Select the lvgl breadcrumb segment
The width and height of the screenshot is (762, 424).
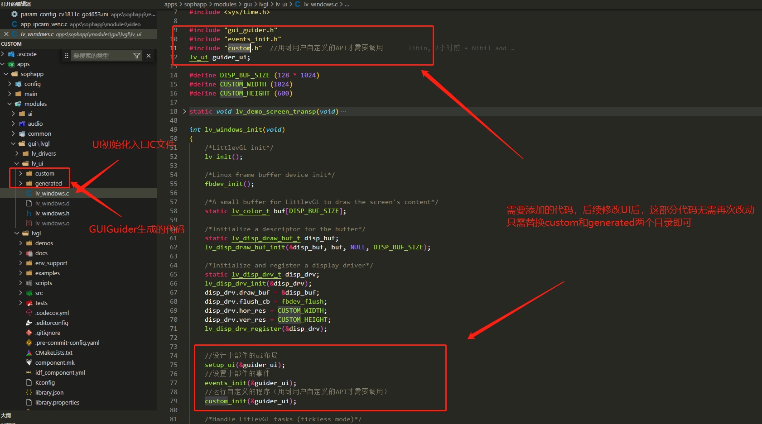263,4
